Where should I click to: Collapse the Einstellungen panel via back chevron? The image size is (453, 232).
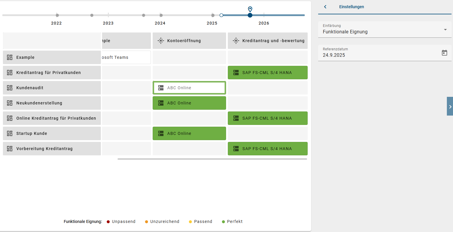pyautogui.click(x=325, y=6)
